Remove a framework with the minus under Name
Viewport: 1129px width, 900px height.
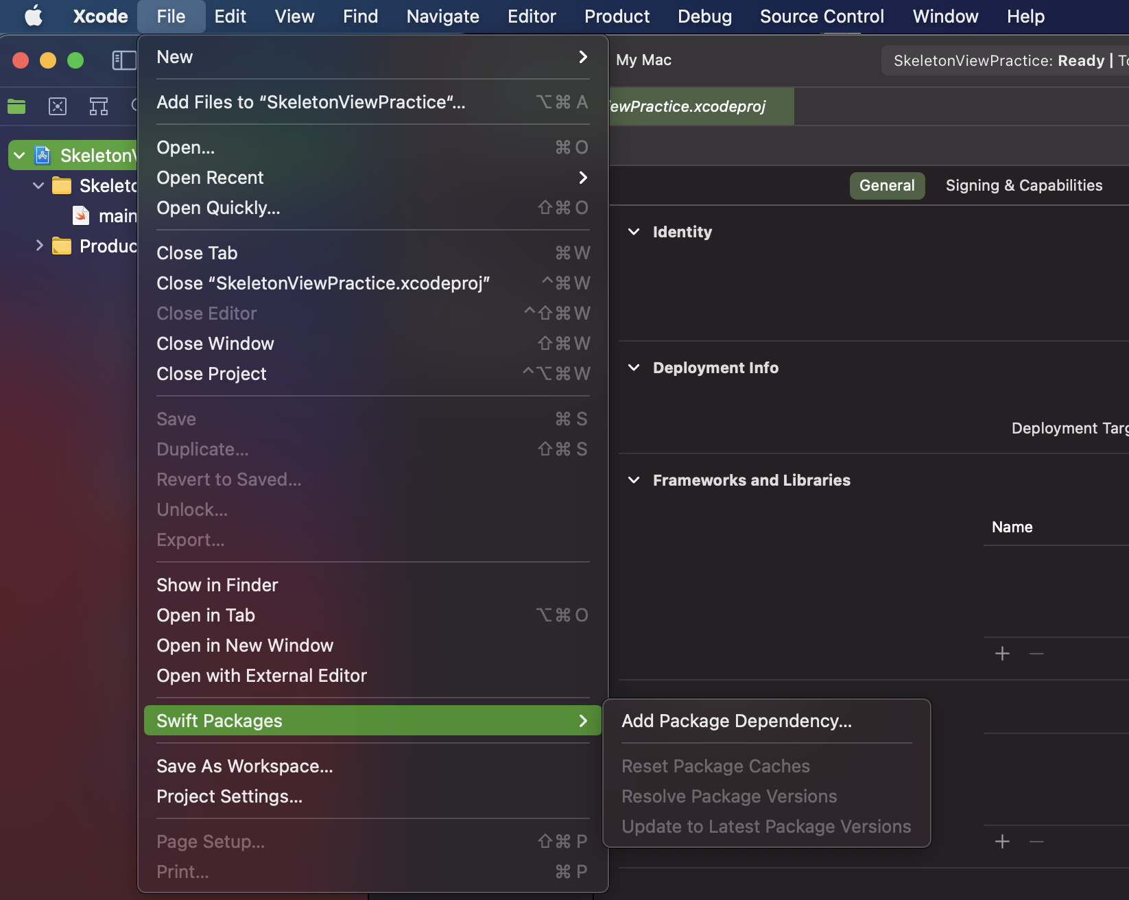point(1036,654)
